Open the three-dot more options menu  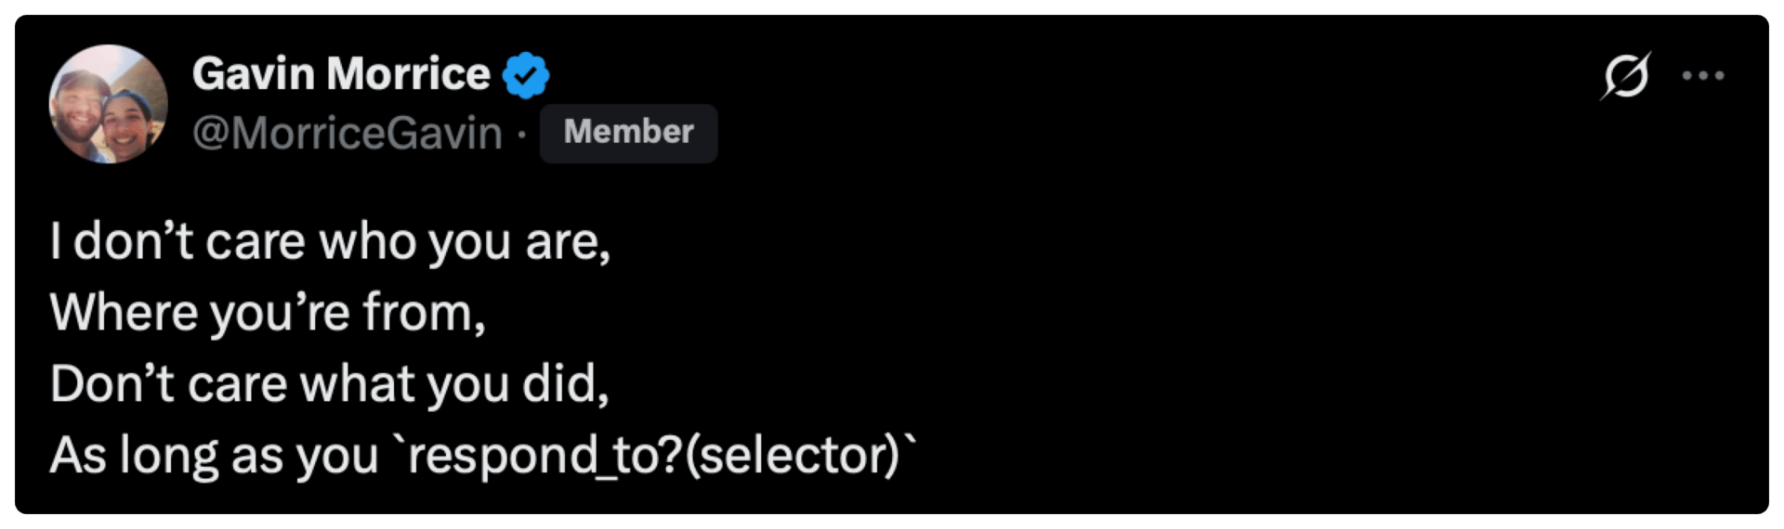point(1703,75)
